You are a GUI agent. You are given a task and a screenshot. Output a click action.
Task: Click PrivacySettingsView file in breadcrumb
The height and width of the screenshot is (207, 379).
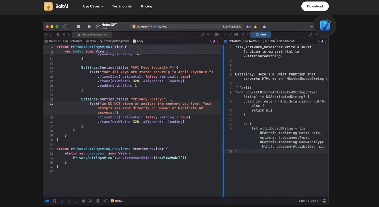pyautogui.click(x=115, y=41)
